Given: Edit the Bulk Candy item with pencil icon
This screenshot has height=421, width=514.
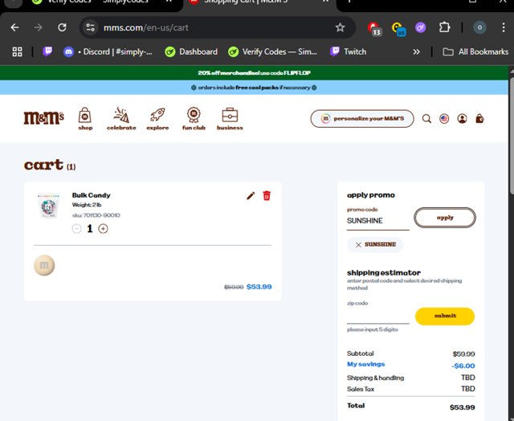Looking at the screenshot, I should (x=251, y=196).
